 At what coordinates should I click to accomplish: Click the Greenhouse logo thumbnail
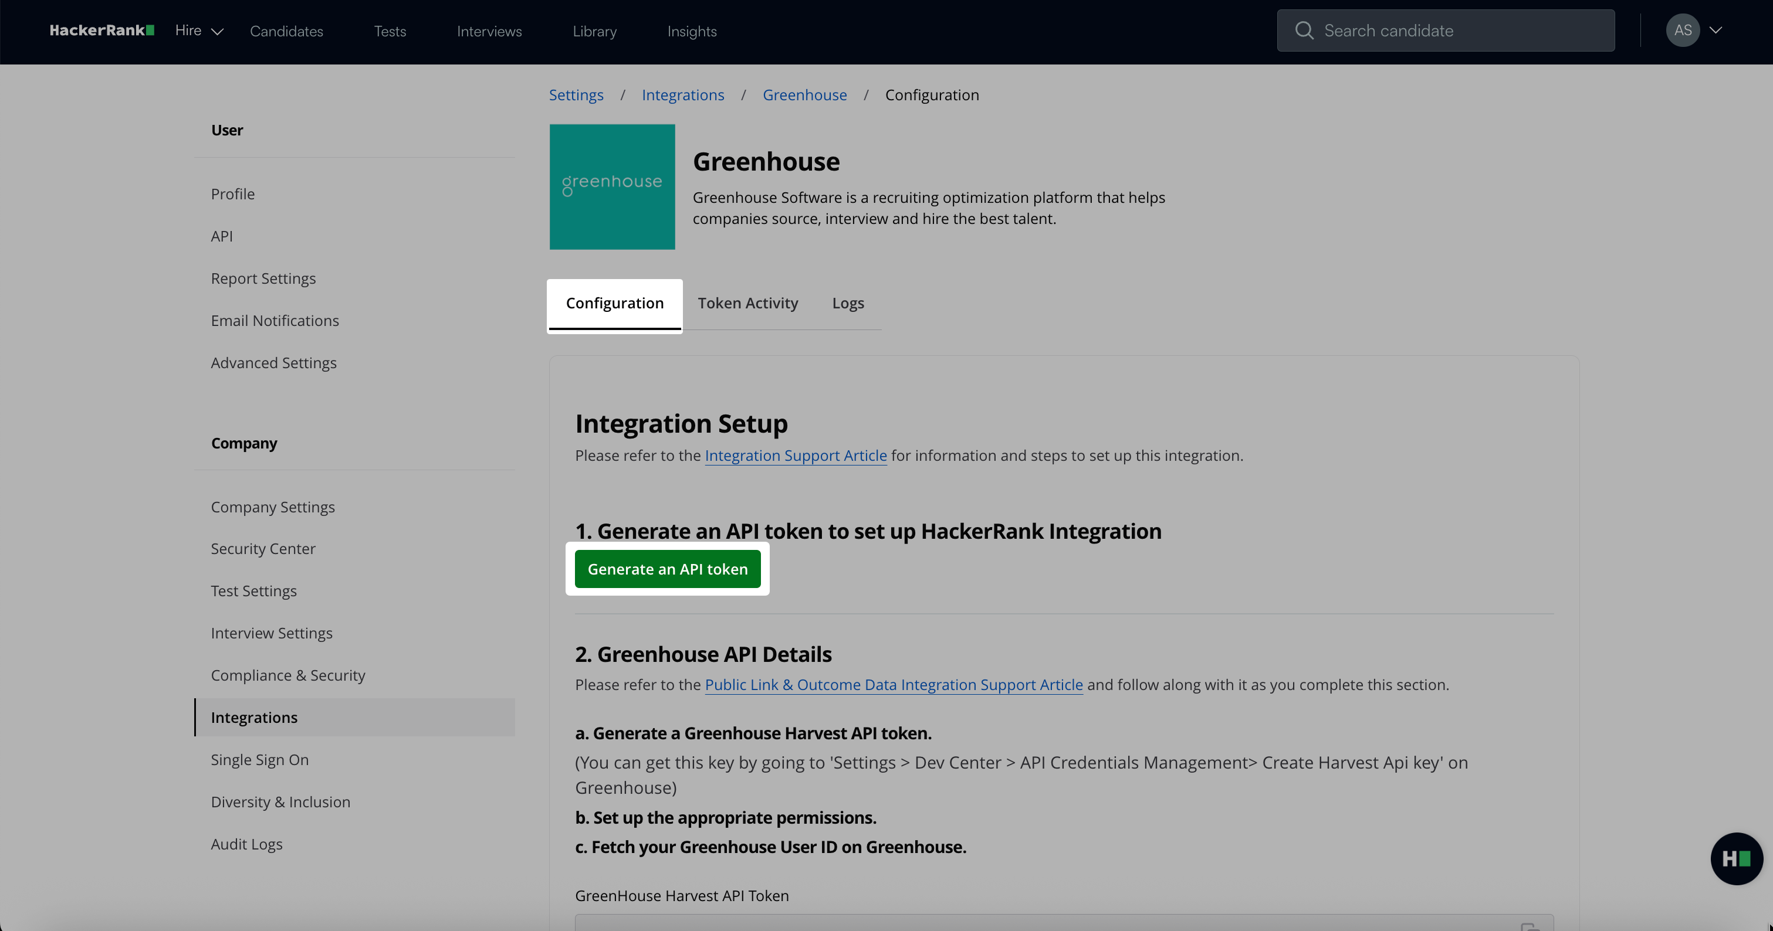click(612, 186)
